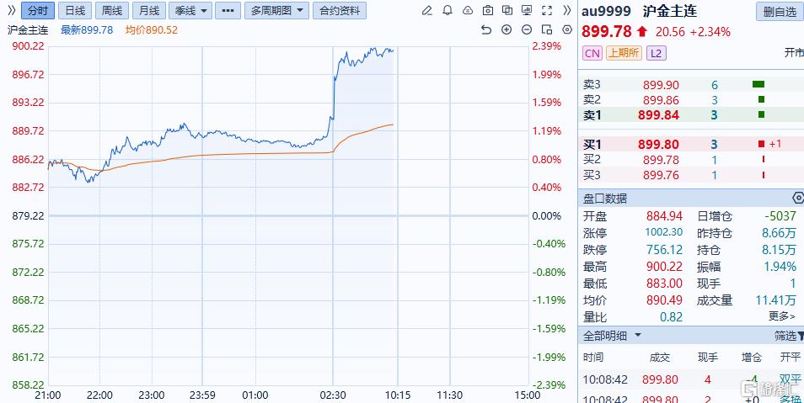Zoom out chart with minus icon

(x=527, y=29)
